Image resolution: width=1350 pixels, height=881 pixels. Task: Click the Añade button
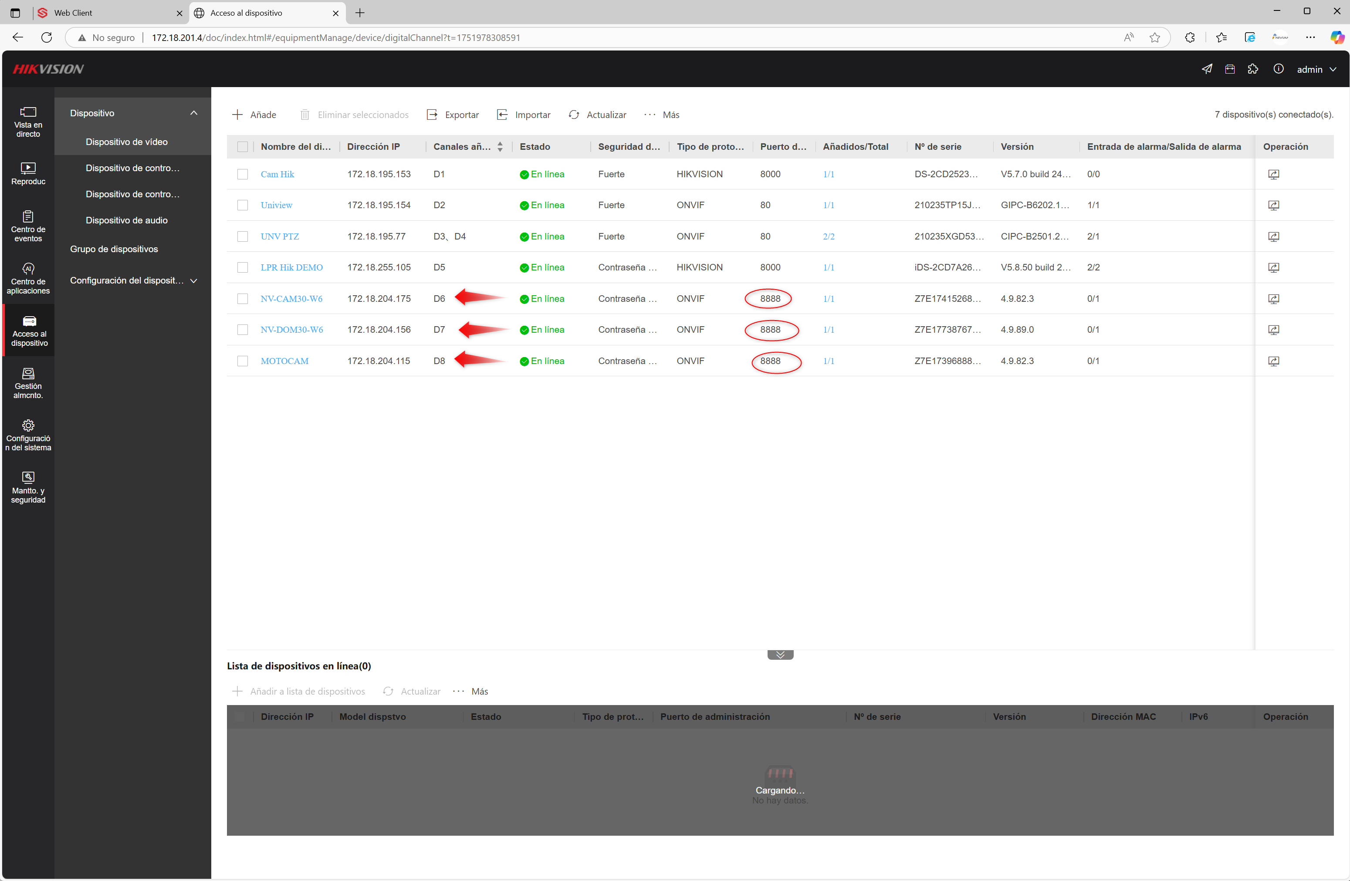click(254, 115)
